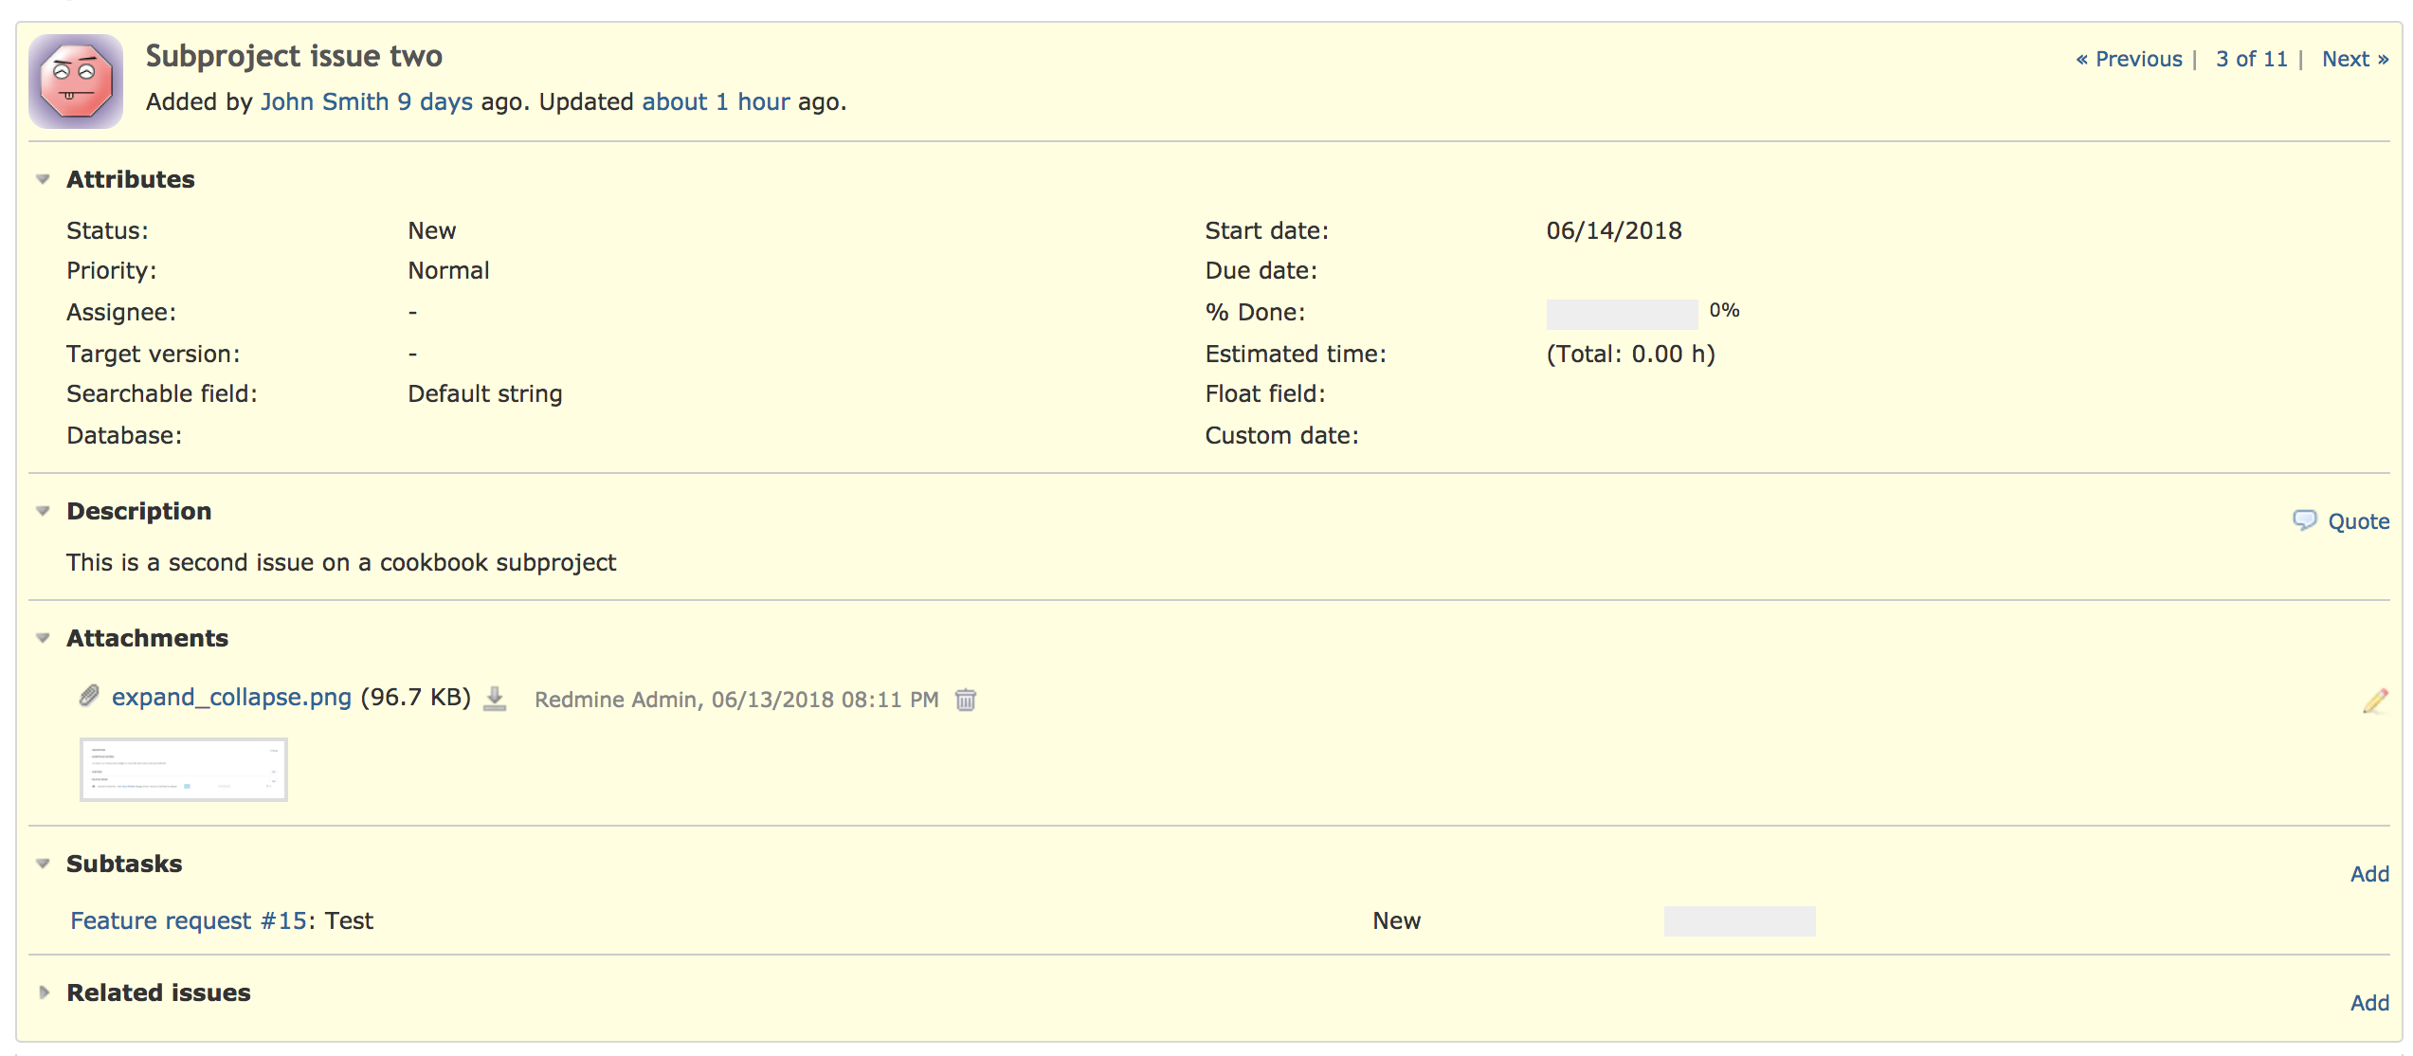Expand the Related issues section

43,992
